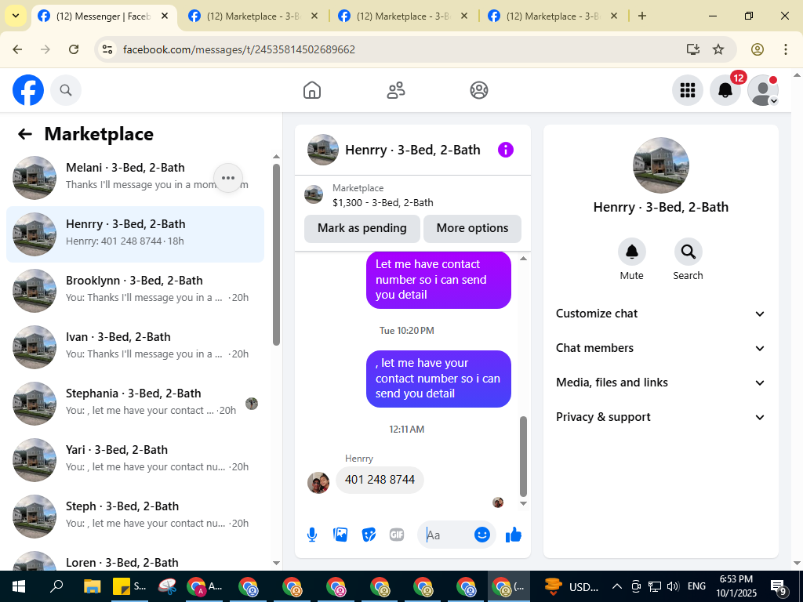Go back from Marketplace chats list
803x602 pixels.
pyautogui.click(x=24, y=134)
